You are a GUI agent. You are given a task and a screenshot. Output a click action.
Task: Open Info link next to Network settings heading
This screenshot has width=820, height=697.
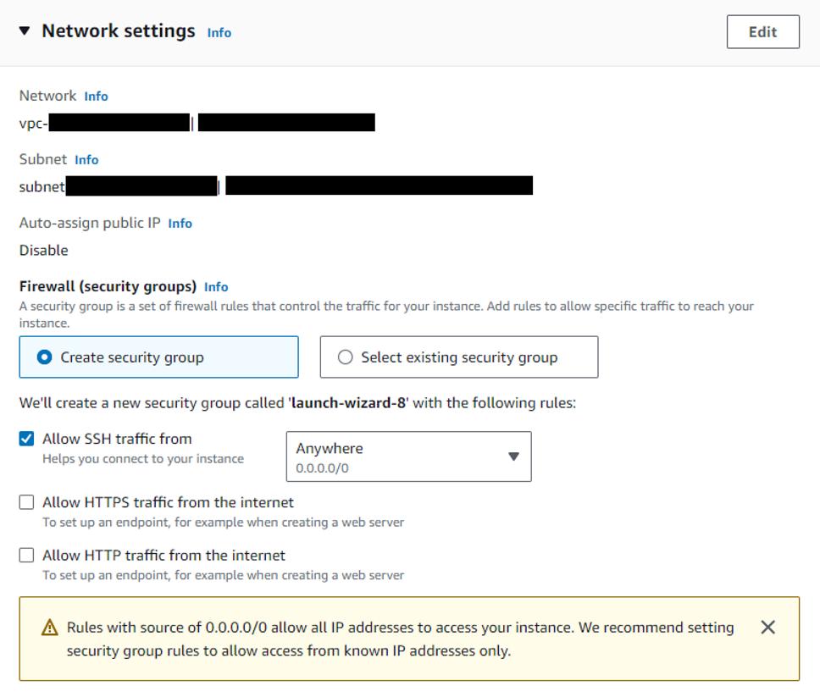pos(219,33)
